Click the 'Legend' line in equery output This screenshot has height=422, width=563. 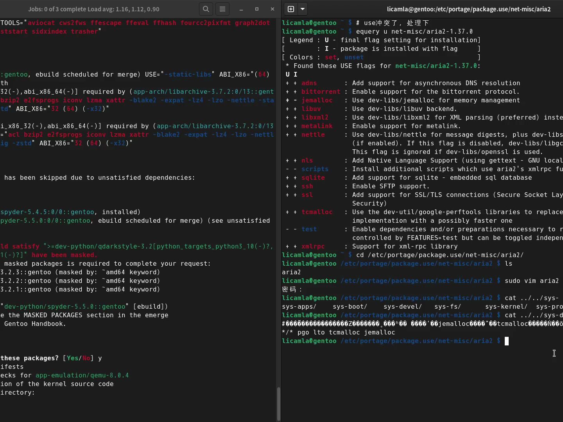tap(381, 40)
